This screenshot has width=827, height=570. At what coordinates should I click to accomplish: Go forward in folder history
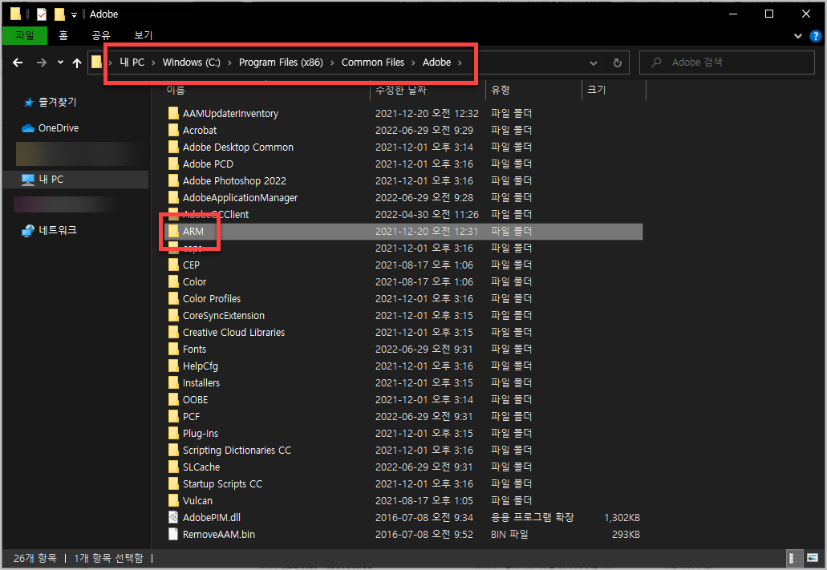(41, 63)
